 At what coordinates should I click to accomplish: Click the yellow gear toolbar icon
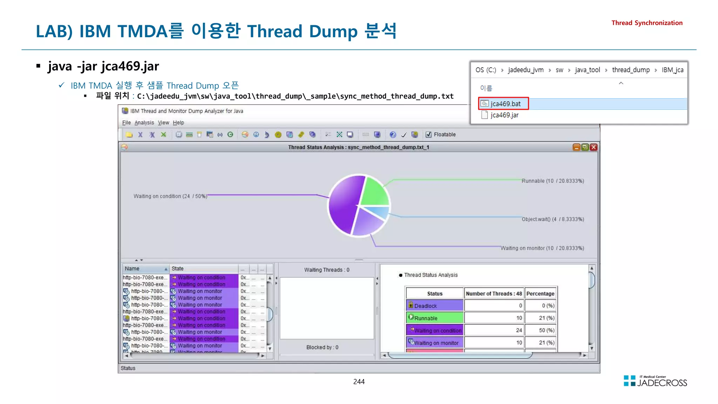[x=278, y=135]
